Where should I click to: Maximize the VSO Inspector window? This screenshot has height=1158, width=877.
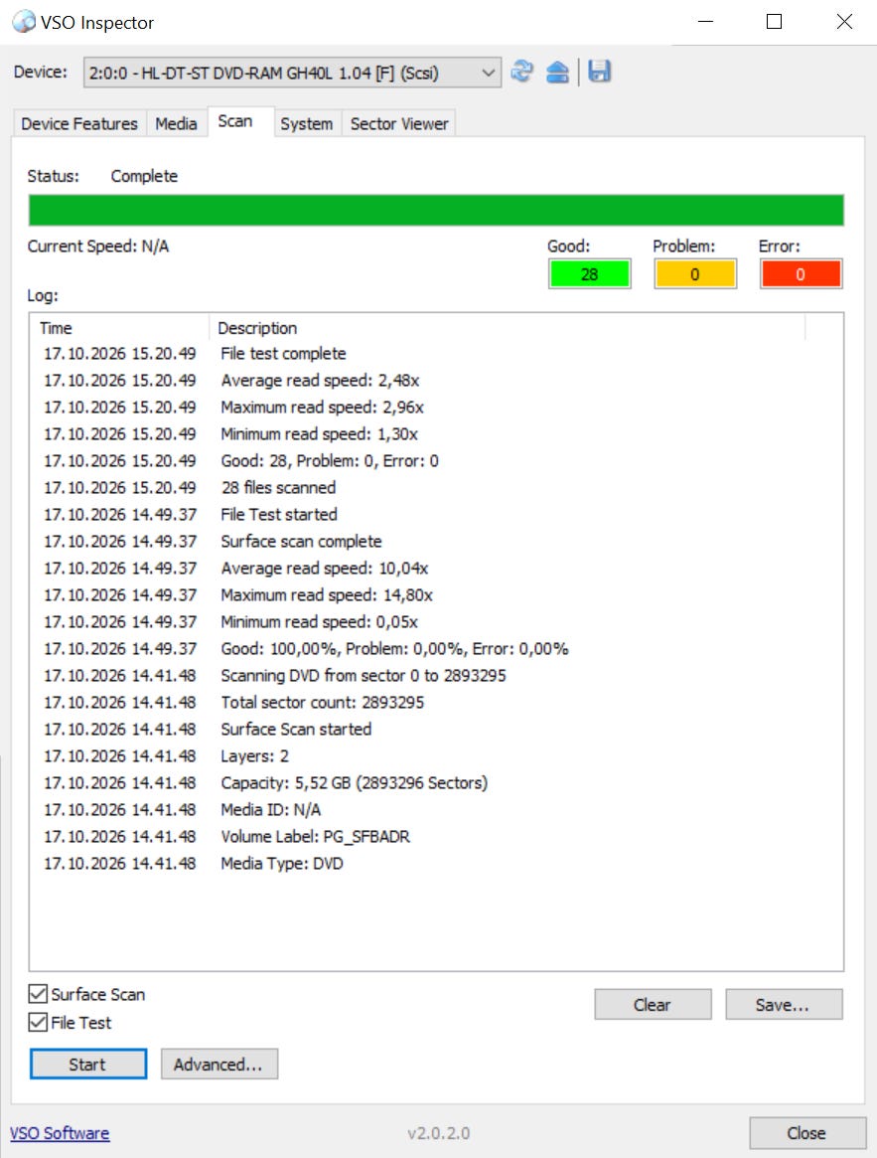[x=774, y=22]
